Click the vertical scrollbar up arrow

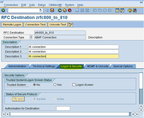(141, 106)
